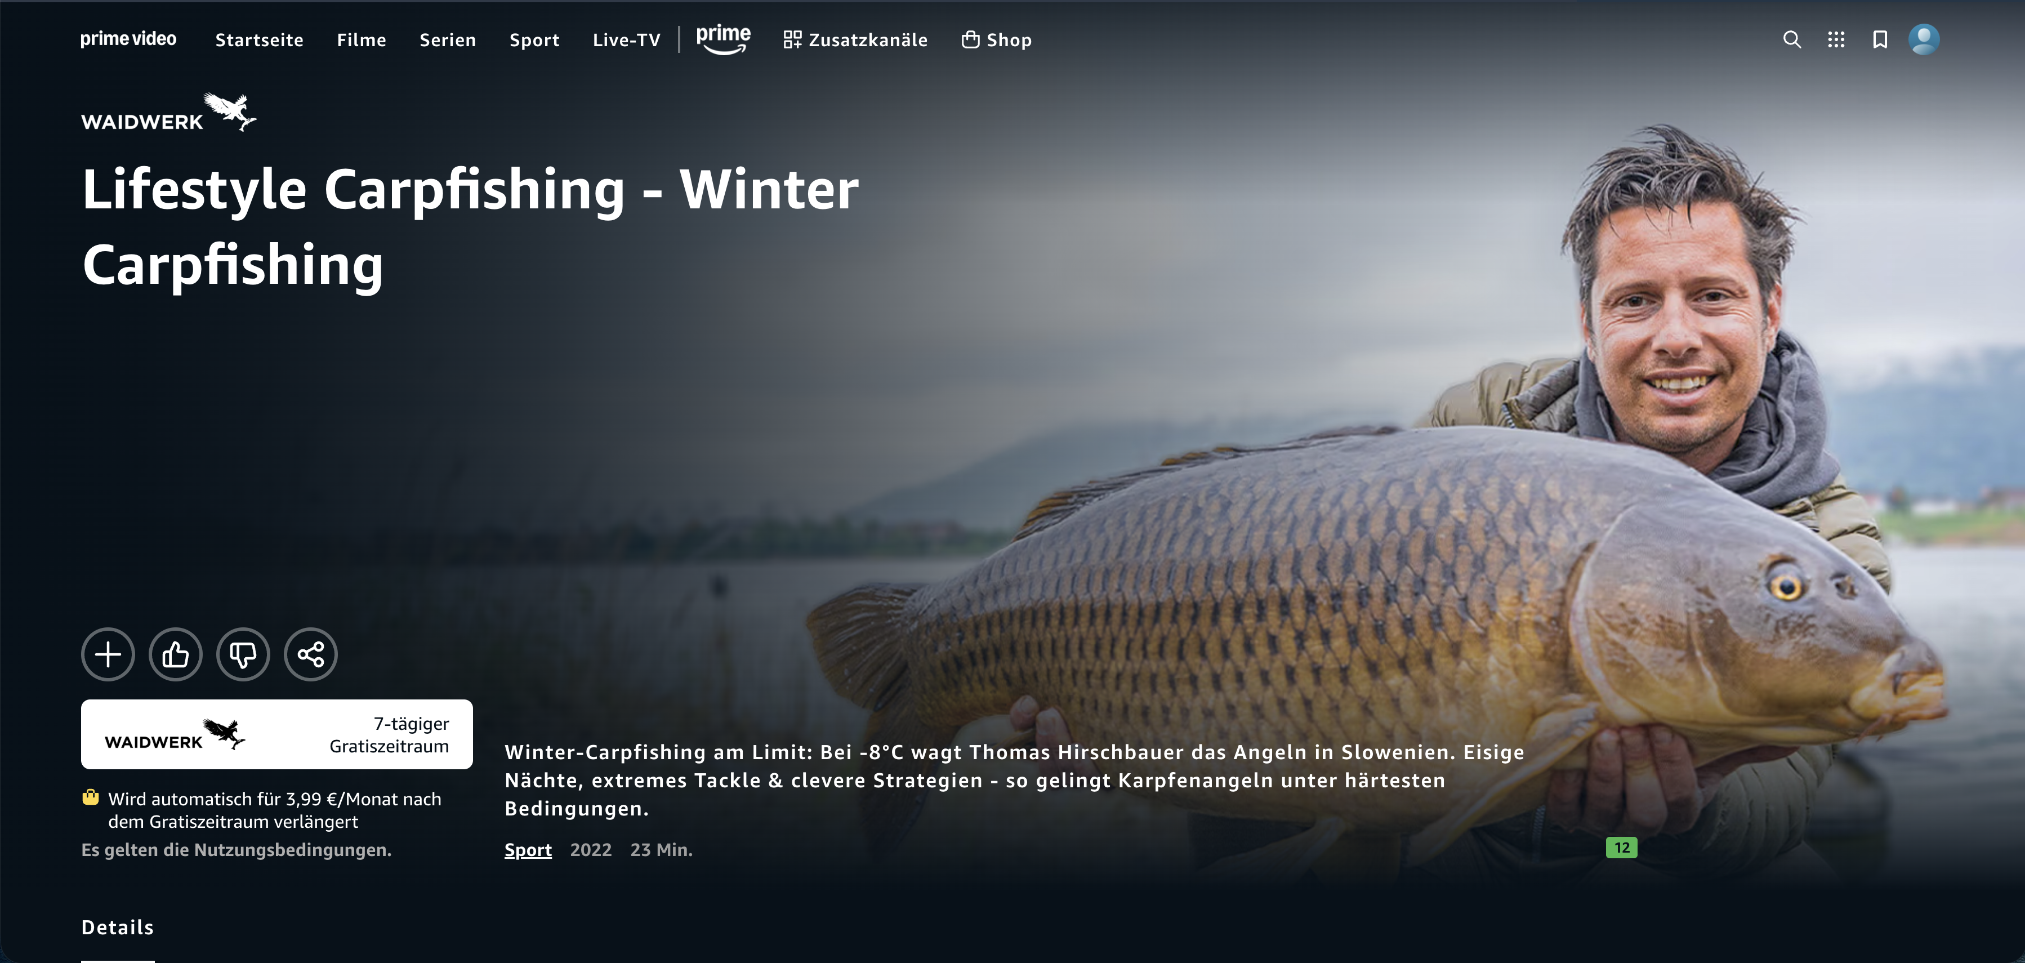
Task: Open Zusatzkanäle channels
Action: tap(855, 40)
